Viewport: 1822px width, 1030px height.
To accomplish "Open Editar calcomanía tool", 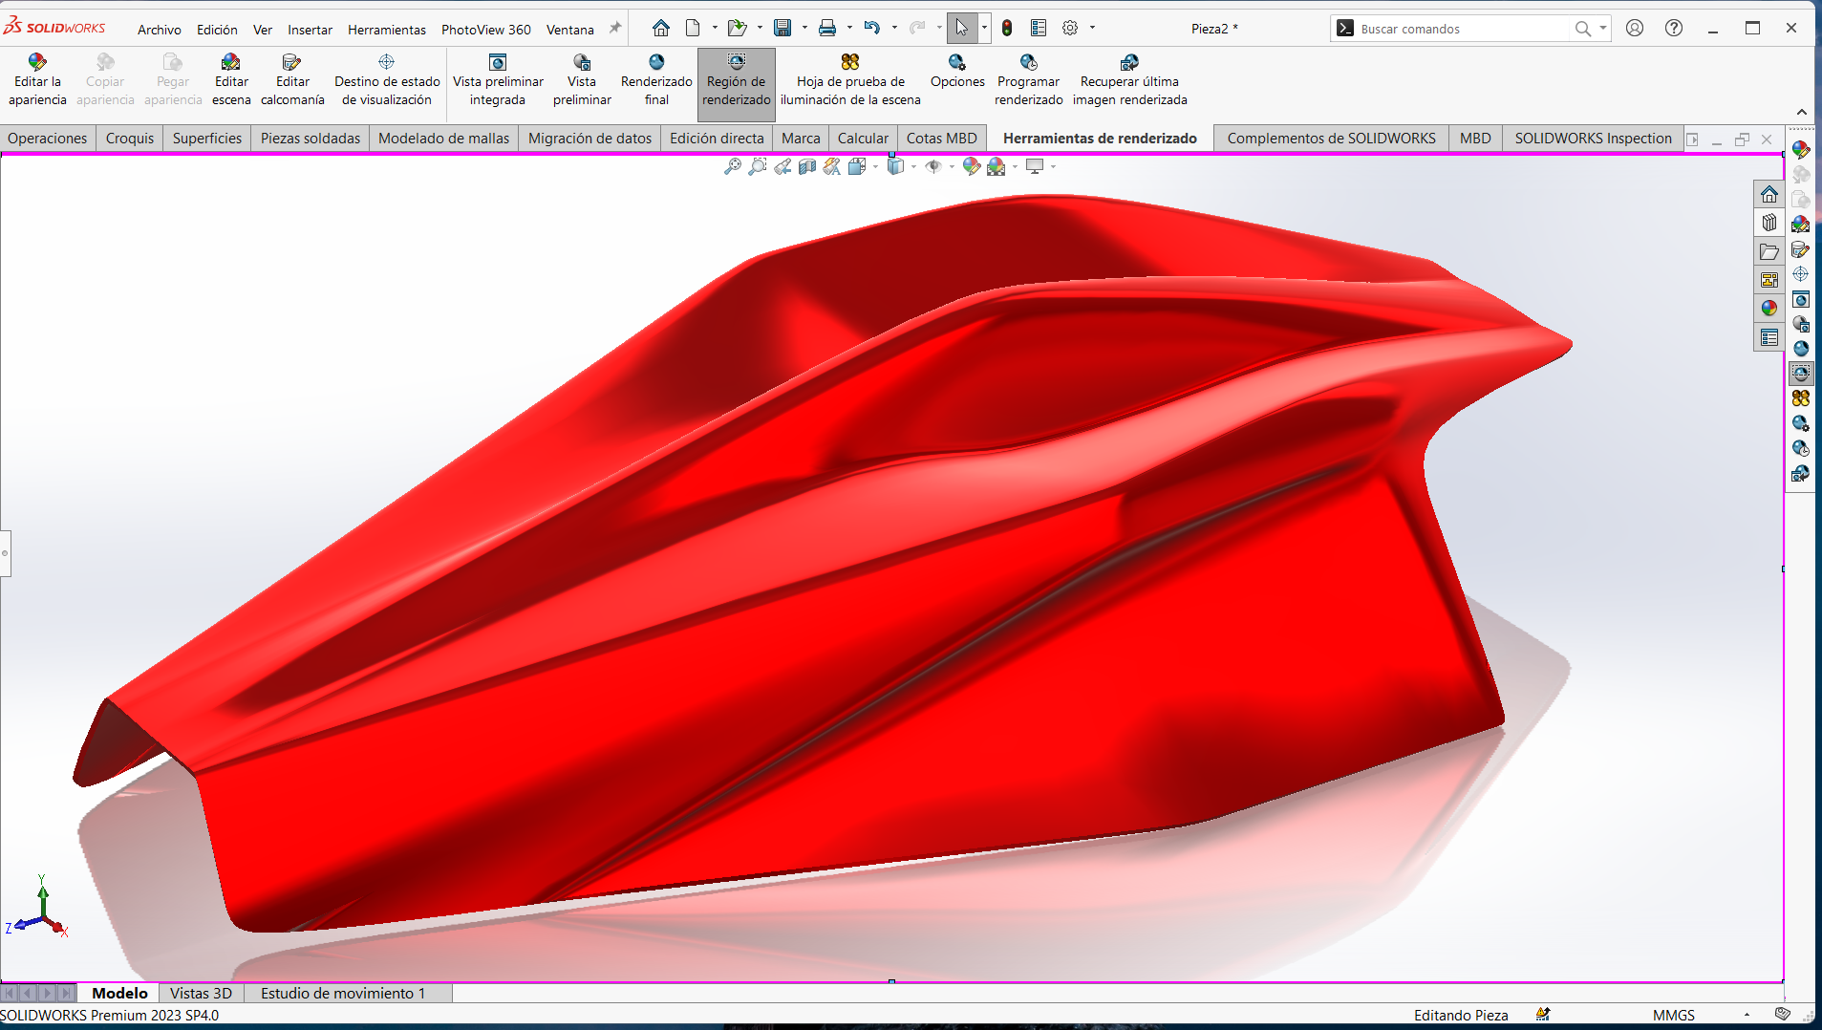I will (292, 80).
